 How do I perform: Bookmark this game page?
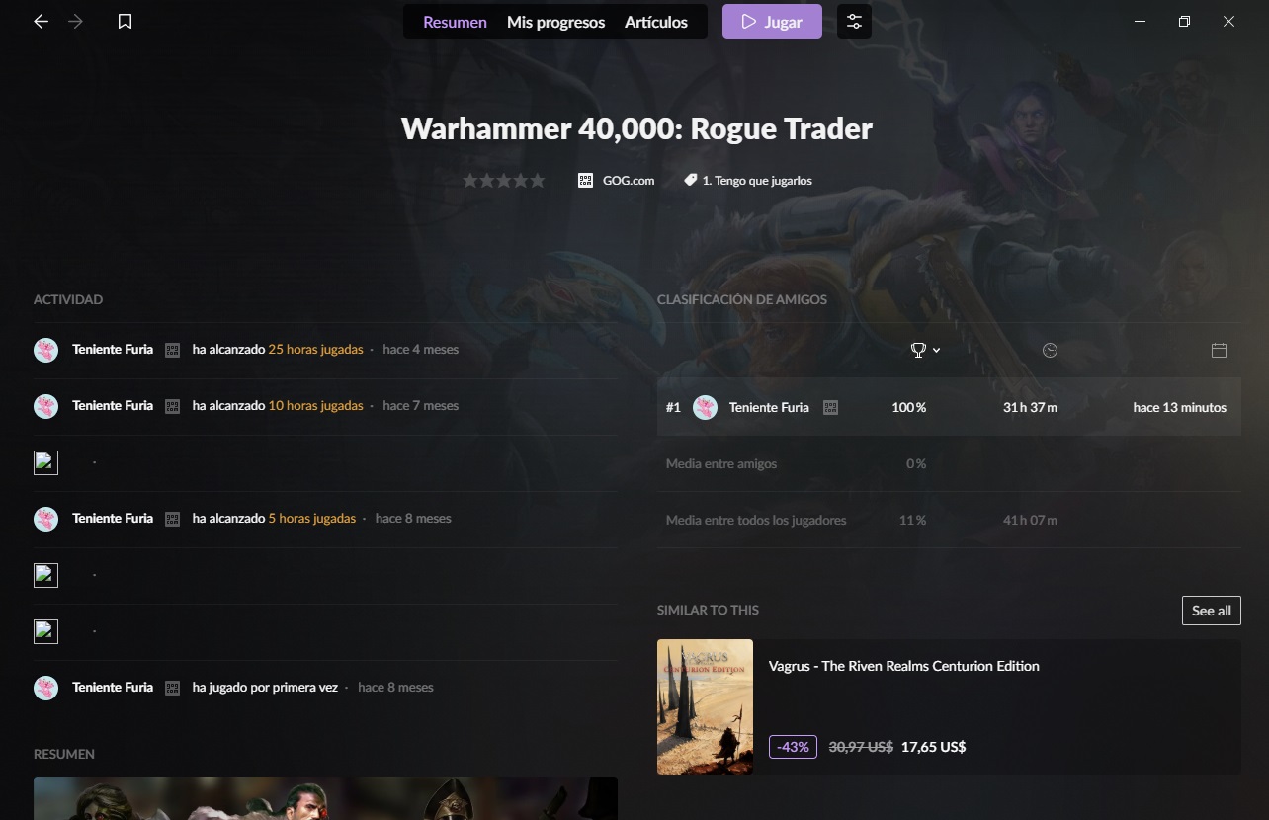click(125, 21)
